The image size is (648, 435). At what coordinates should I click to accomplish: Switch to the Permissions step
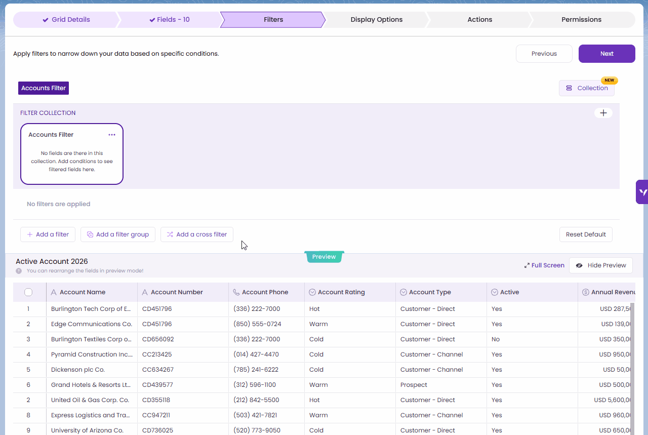pyautogui.click(x=581, y=20)
